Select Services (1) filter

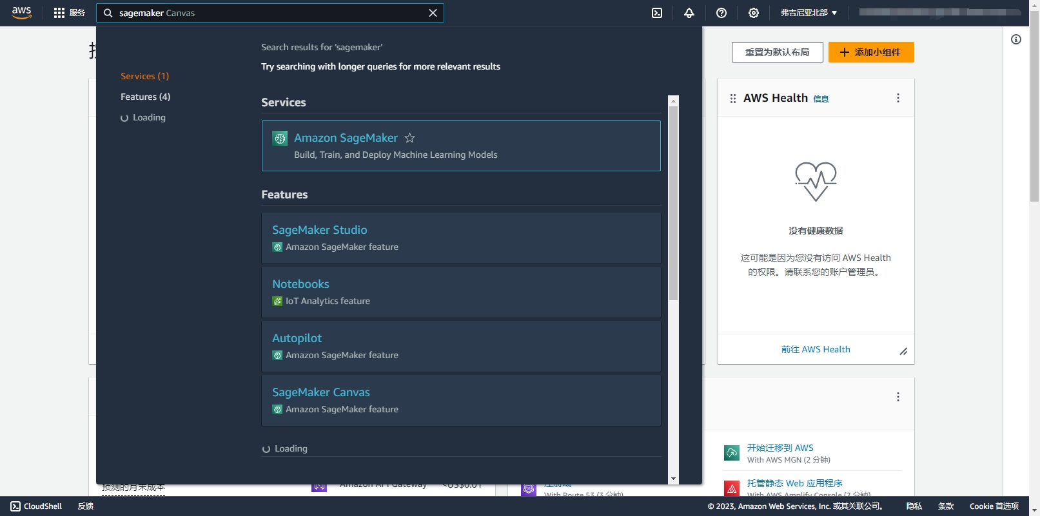(144, 76)
